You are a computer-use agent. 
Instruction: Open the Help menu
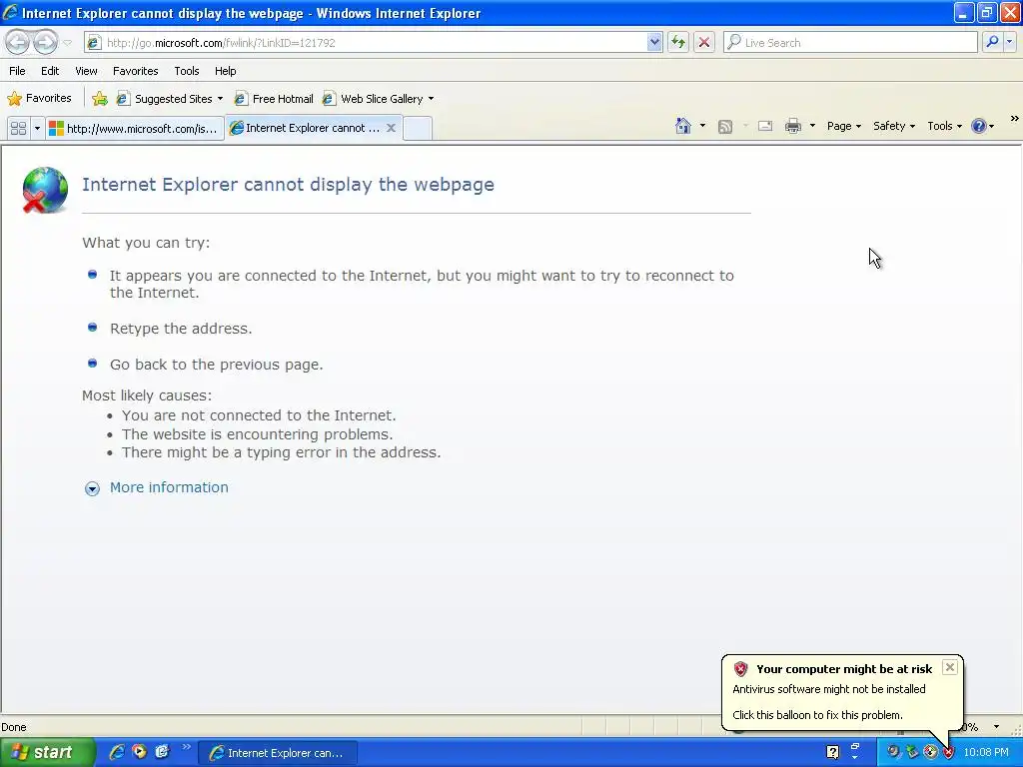pos(225,71)
